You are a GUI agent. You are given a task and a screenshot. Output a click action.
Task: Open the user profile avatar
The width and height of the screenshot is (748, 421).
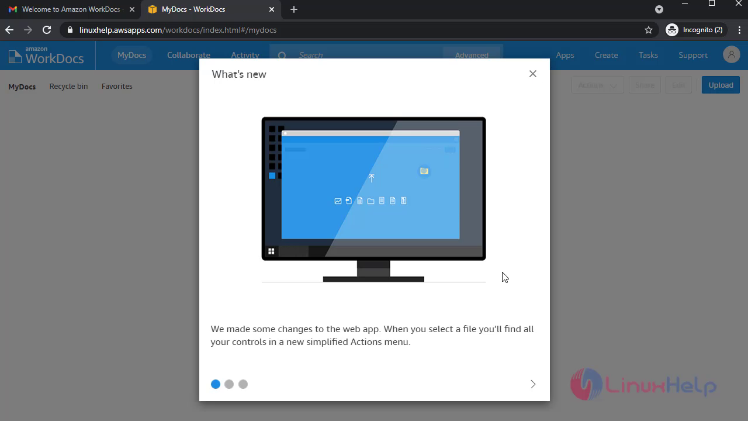731,55
